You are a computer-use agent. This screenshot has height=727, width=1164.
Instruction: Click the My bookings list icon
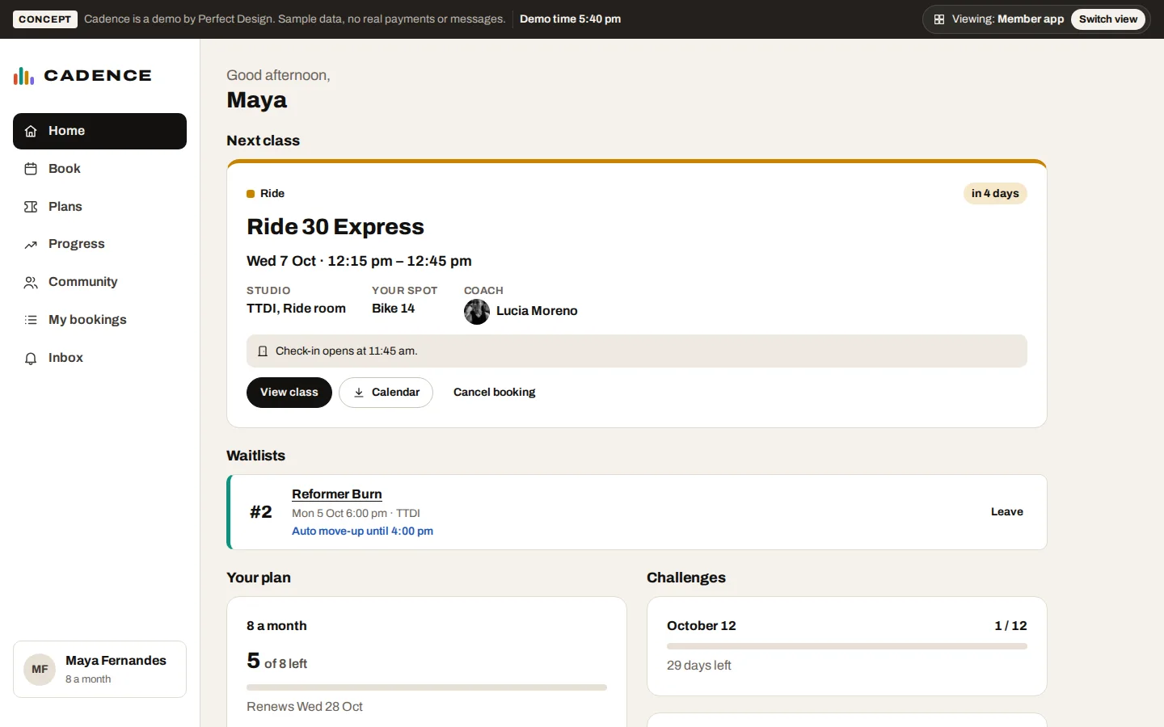(x=31, y=320)
